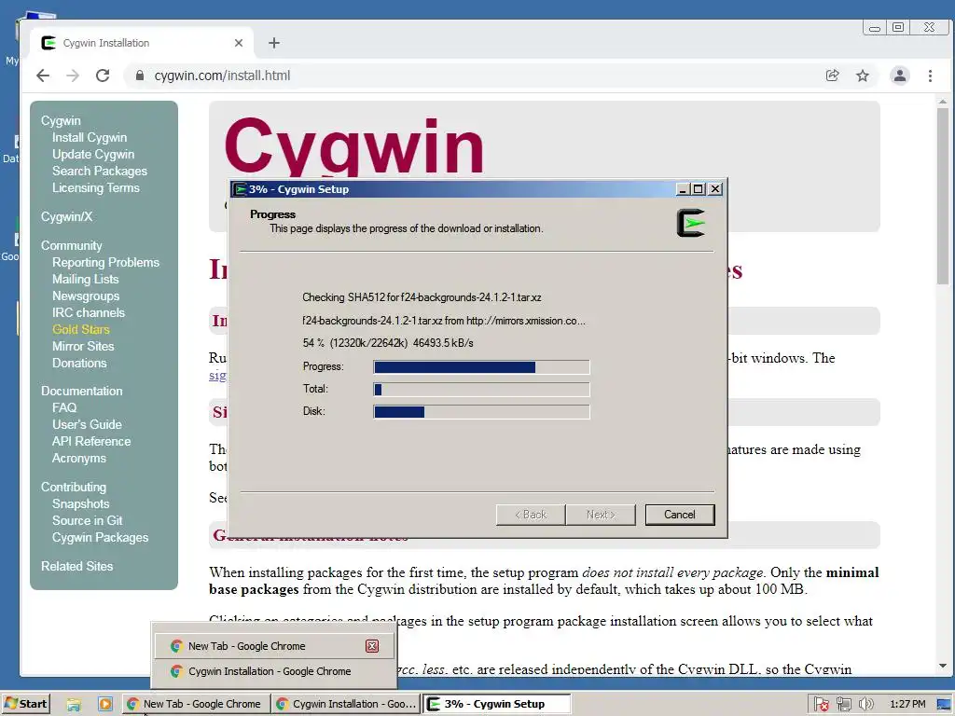Open the Start menu
955x716 pixels.
(25, 704)
